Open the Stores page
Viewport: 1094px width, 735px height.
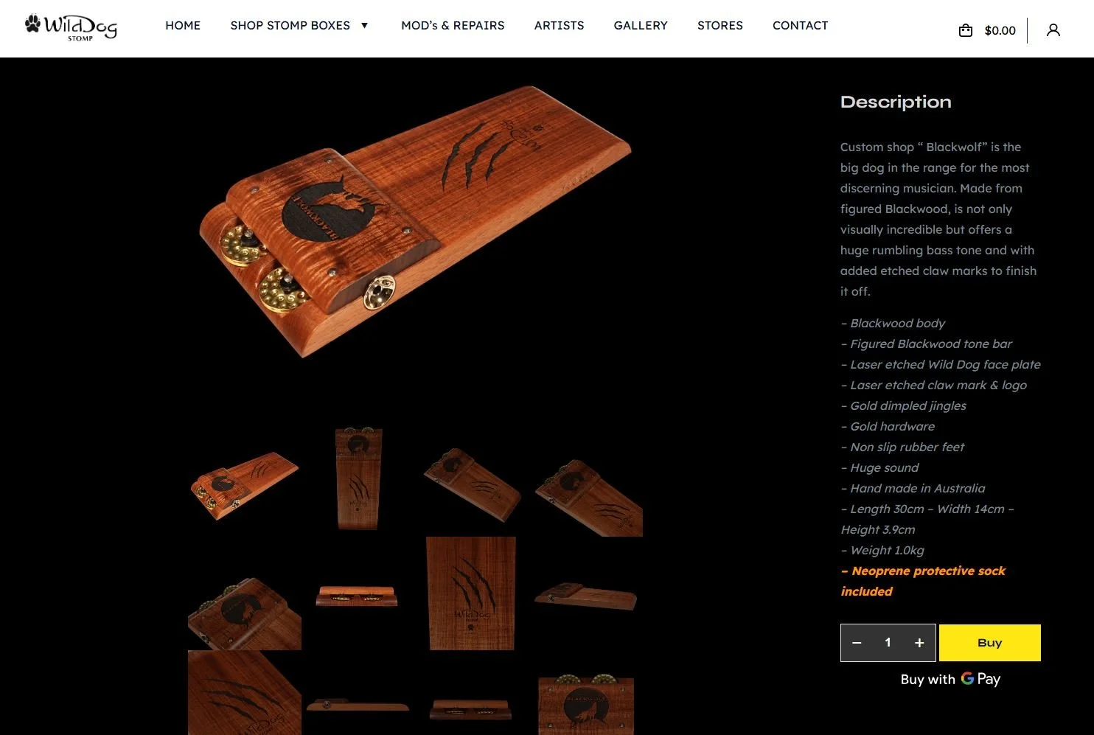[720, 26]
